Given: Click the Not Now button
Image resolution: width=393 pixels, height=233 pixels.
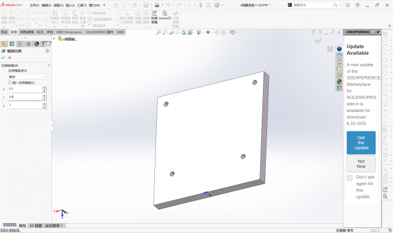Looking at the screenshot, I should (x=361, y=164).
